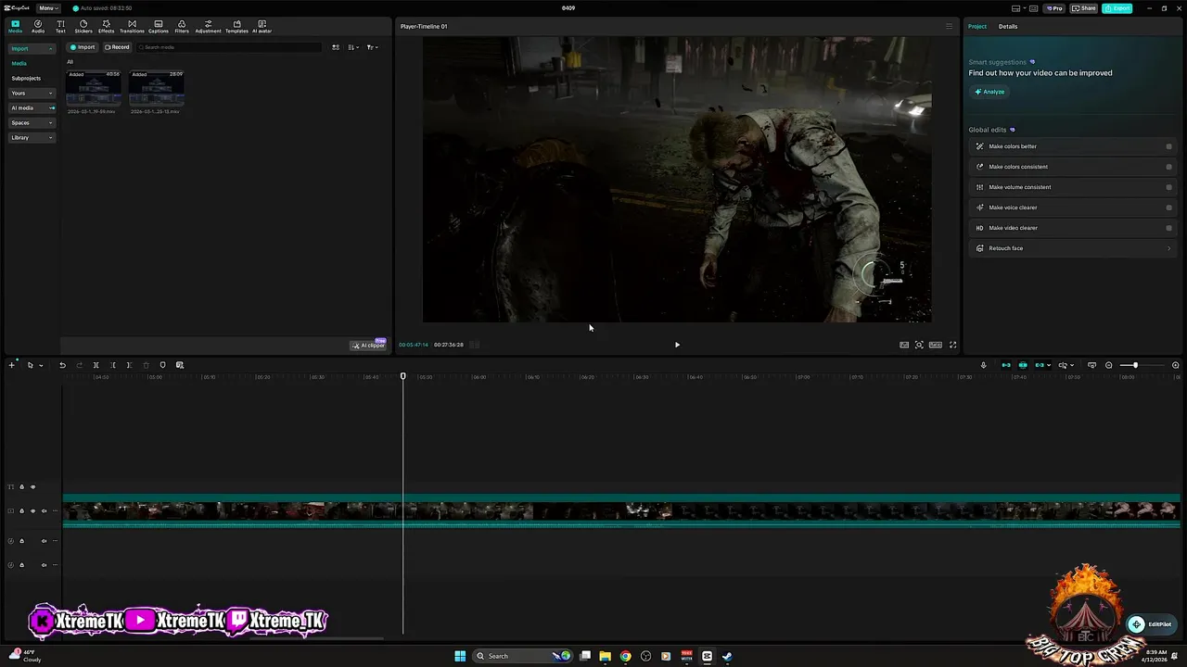Click the Export button
The image size is (1187, 667).
[1117, 8]
